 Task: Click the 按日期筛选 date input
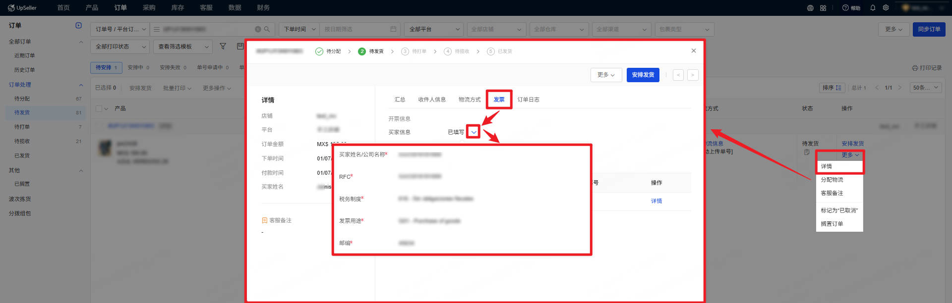tap(359, 29)
